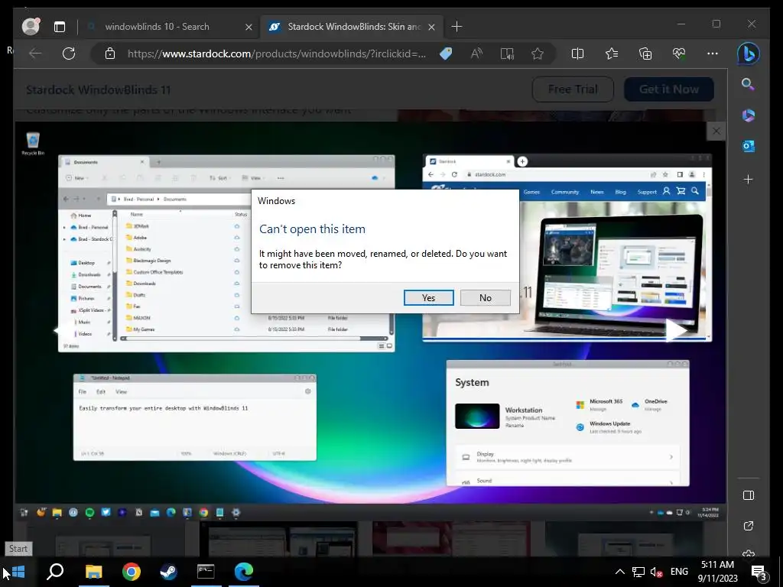Open Steam from the taskbar

tap(168, 572)
